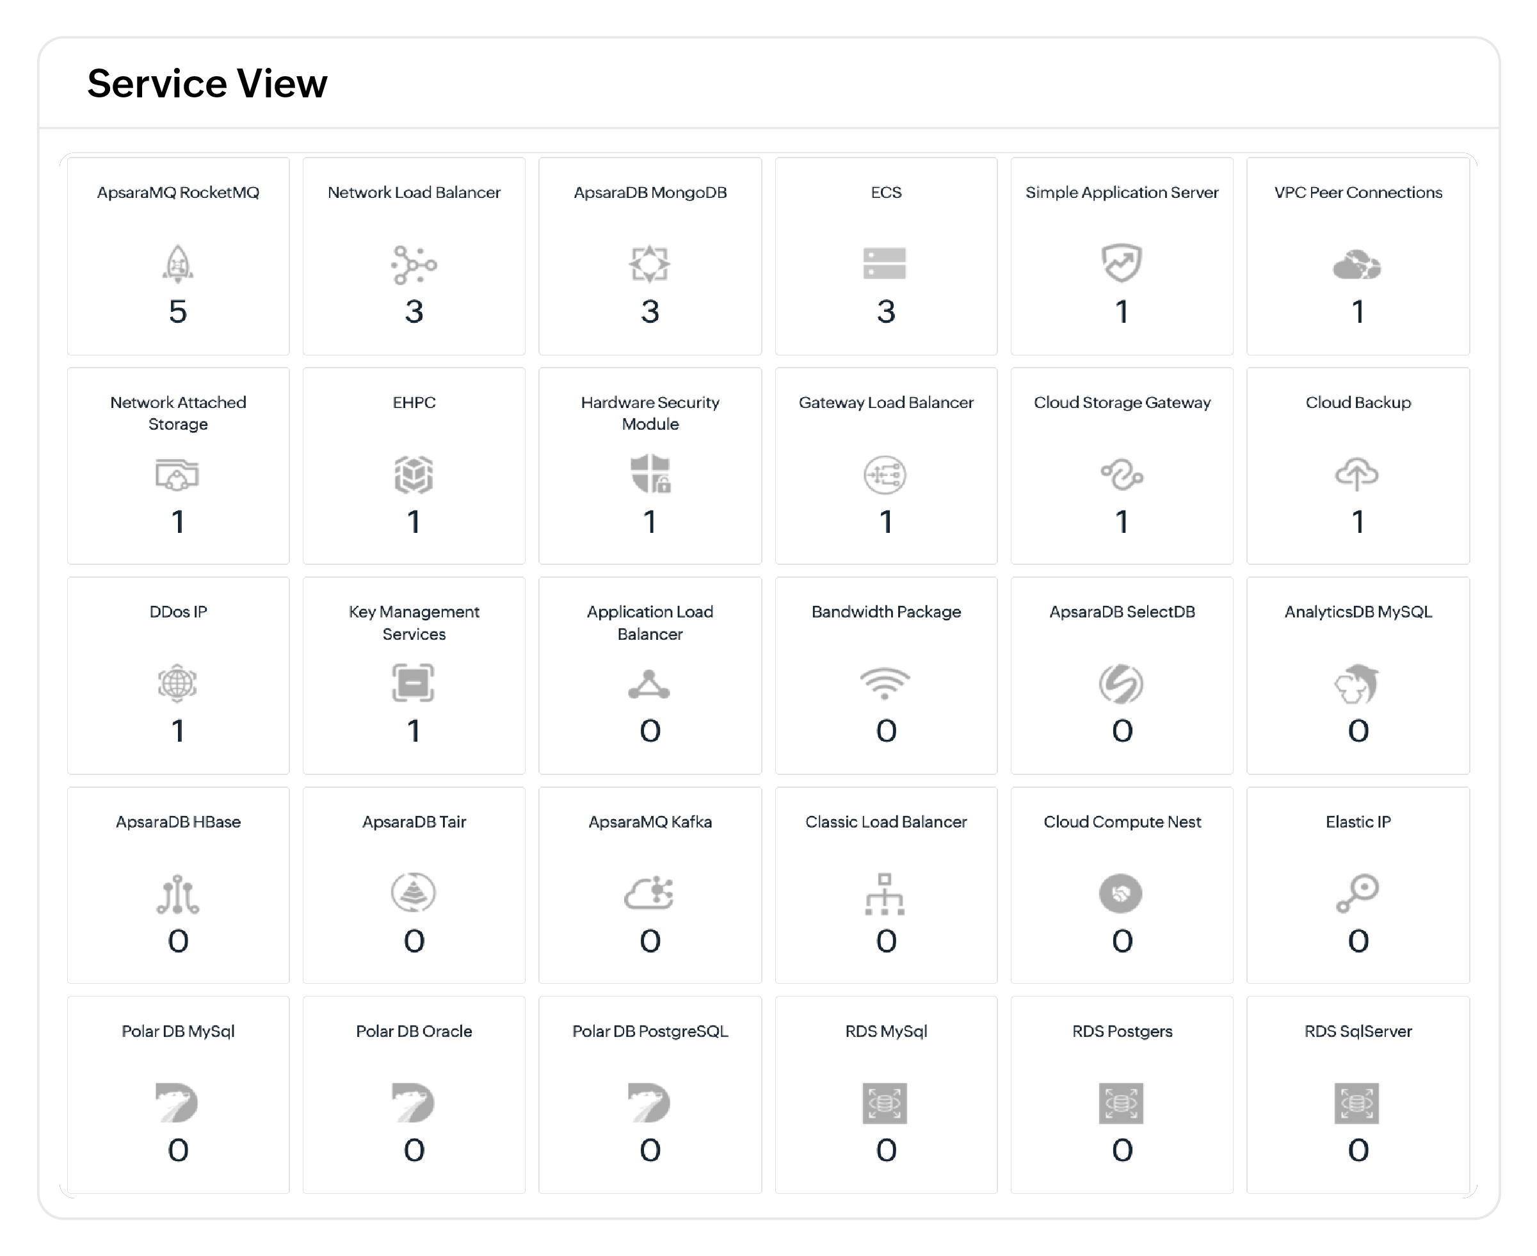Select the ApsaraDB Tair label
Screen dimensions: 1537x1256
click(x=414, y=822)
